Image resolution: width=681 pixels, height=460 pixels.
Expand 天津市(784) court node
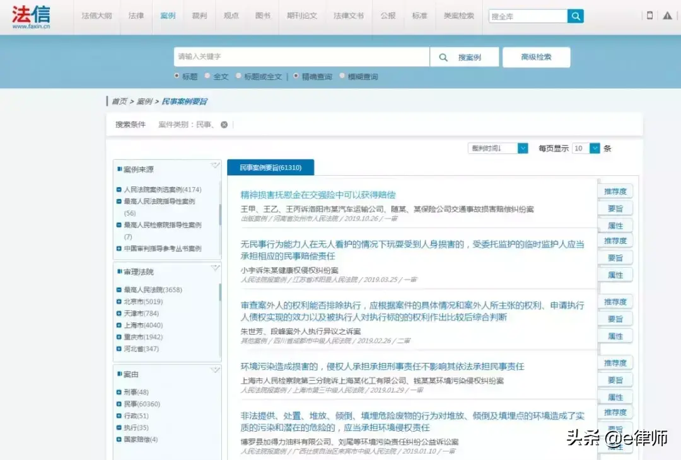[119, 313]
